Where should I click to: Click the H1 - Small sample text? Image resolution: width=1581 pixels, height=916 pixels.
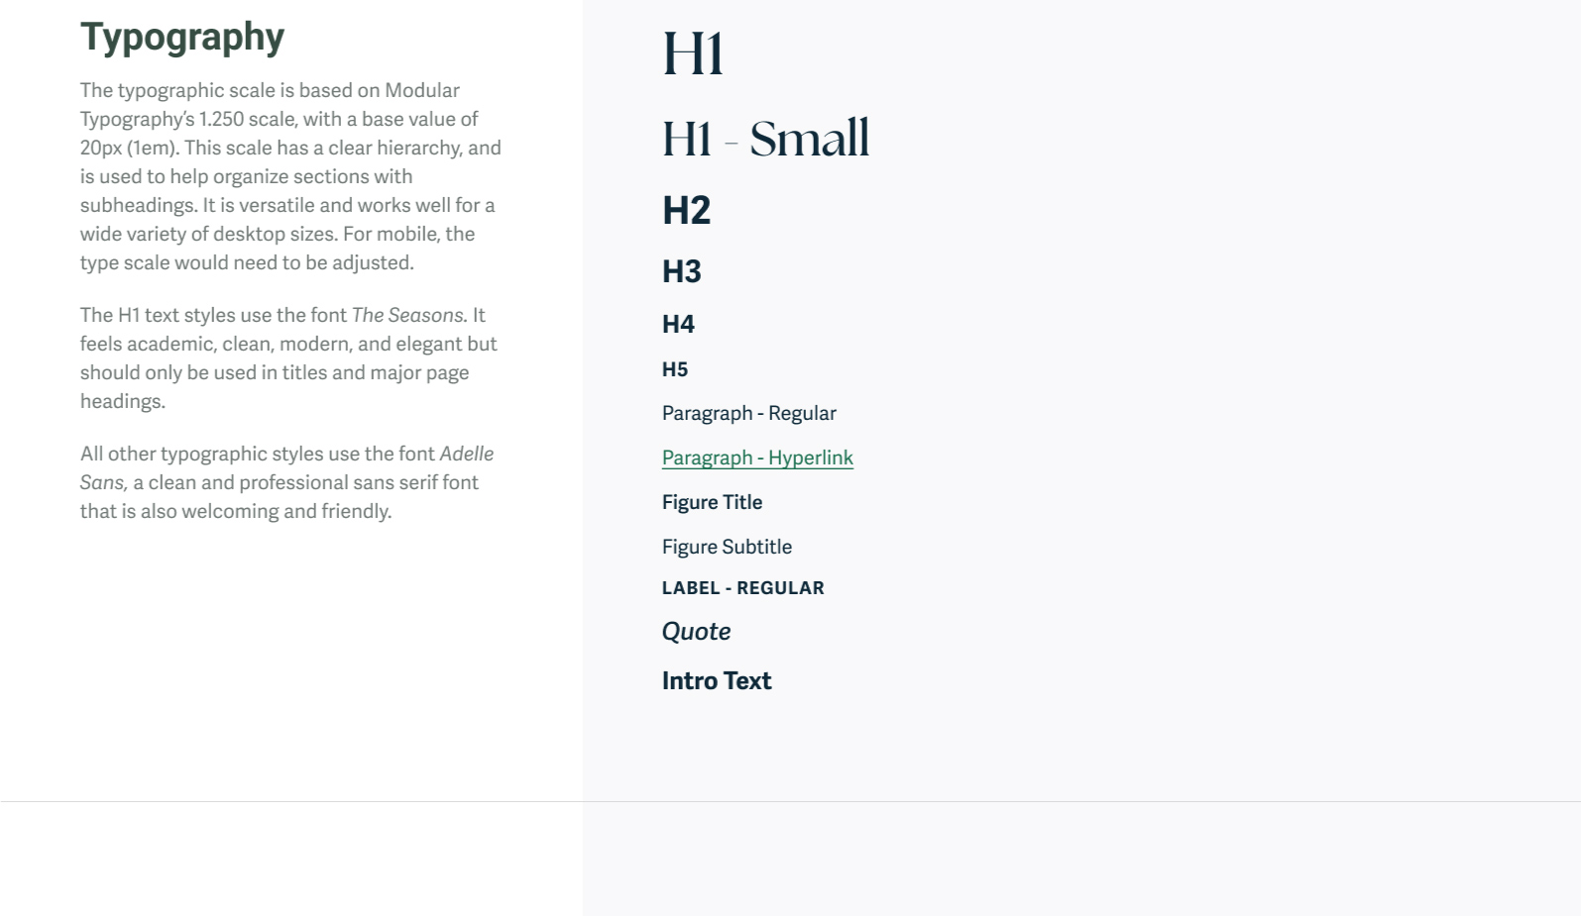tap(765, 139)
